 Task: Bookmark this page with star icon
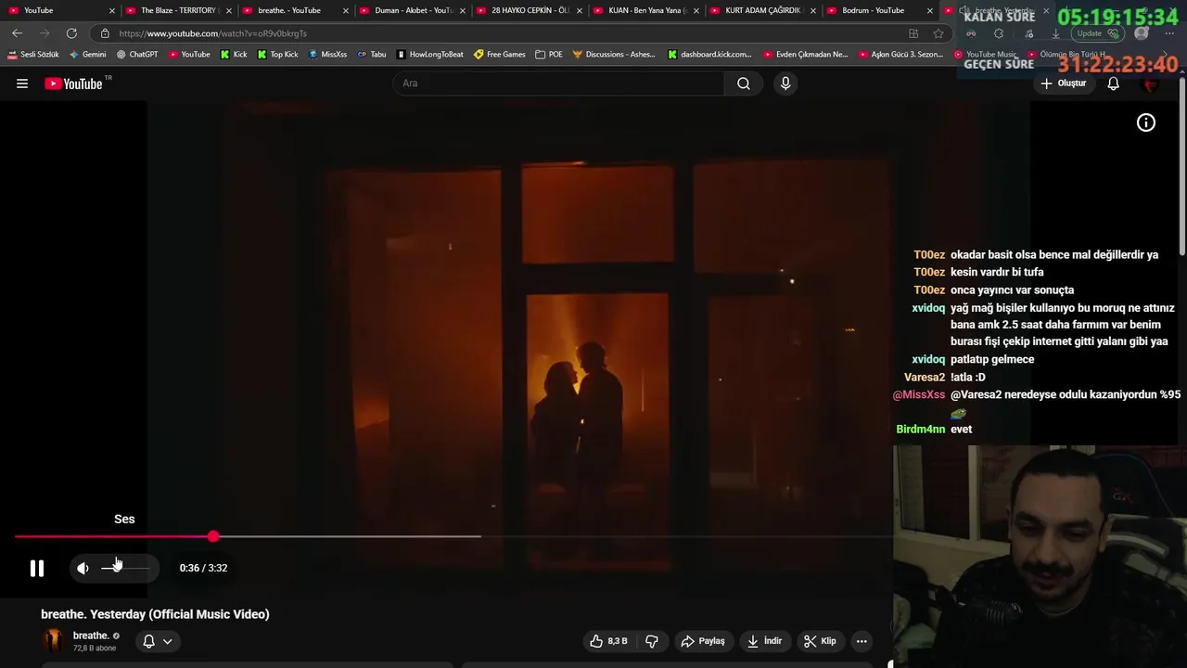(938, 33)
